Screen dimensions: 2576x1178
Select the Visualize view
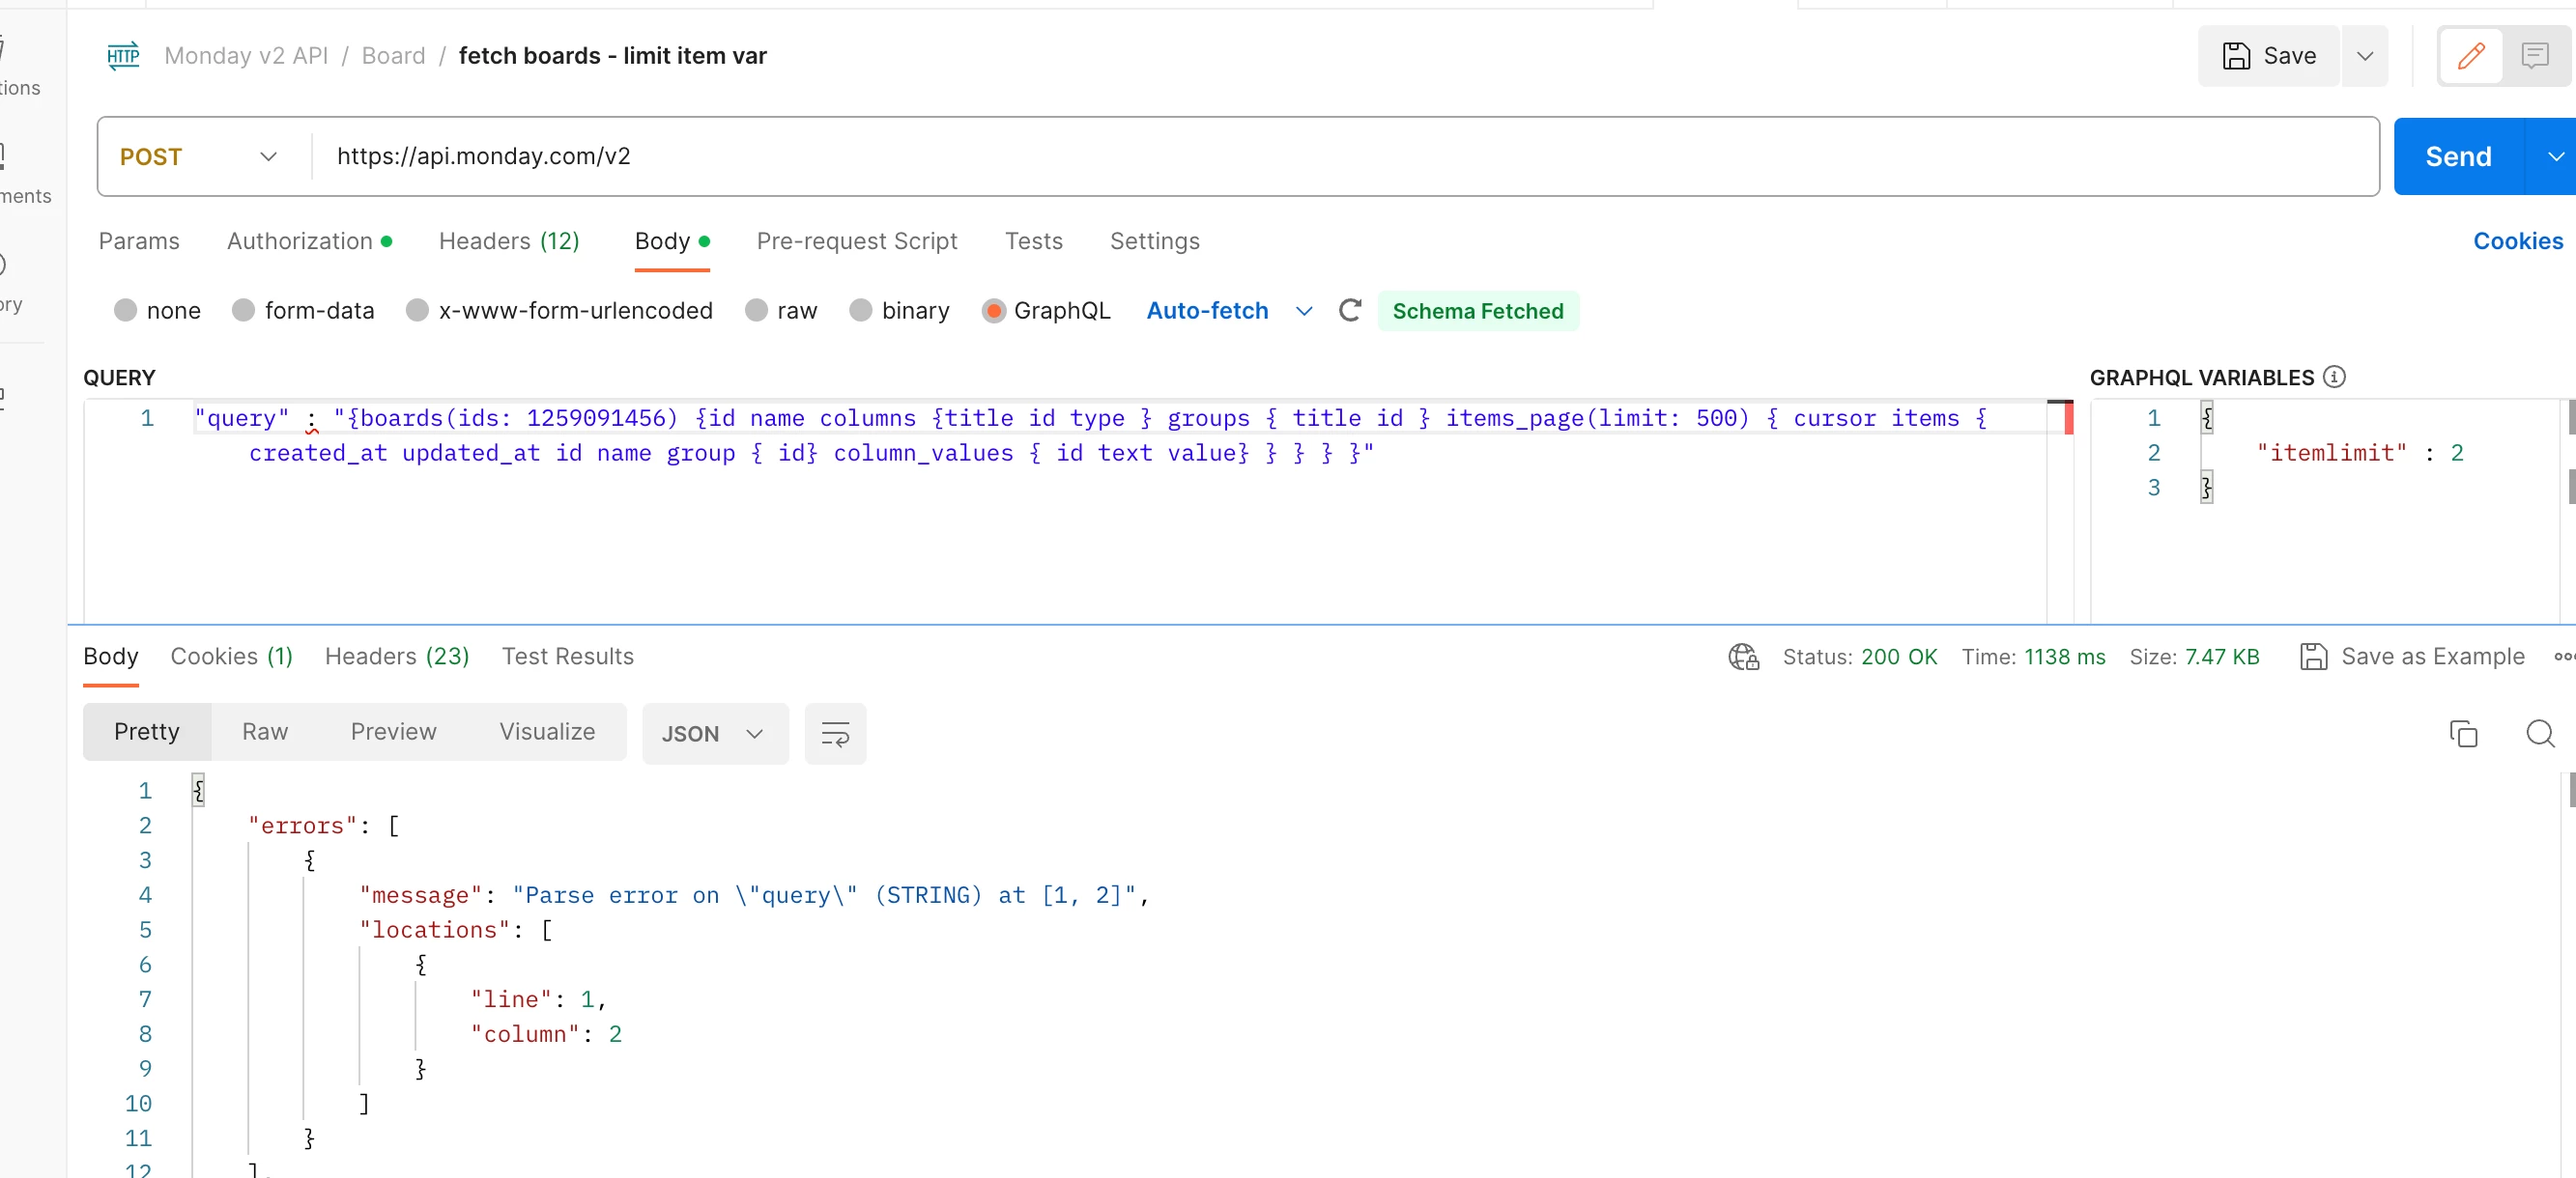[547, 732]
